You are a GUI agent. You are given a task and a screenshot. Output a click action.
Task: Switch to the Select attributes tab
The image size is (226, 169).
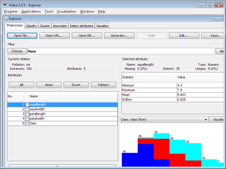[x=81, y=26]
